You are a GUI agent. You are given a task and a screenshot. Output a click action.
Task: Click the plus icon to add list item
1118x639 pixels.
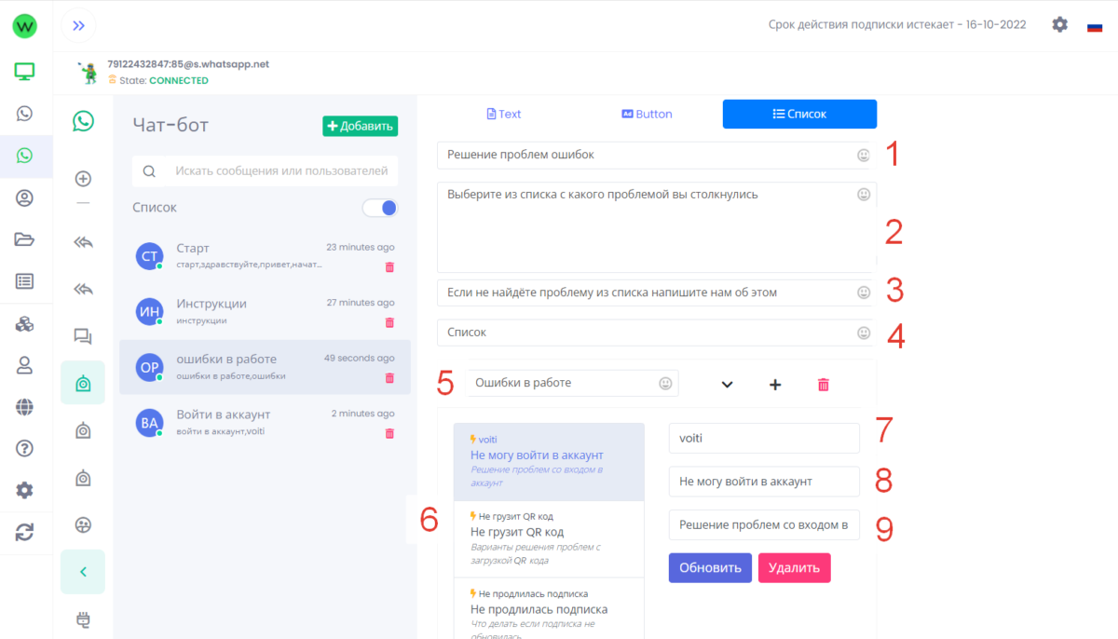coord(775,385)
